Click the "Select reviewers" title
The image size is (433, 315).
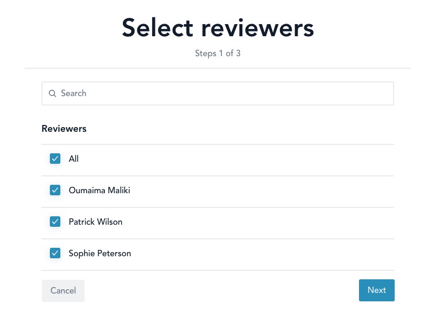tap(218, 28)
